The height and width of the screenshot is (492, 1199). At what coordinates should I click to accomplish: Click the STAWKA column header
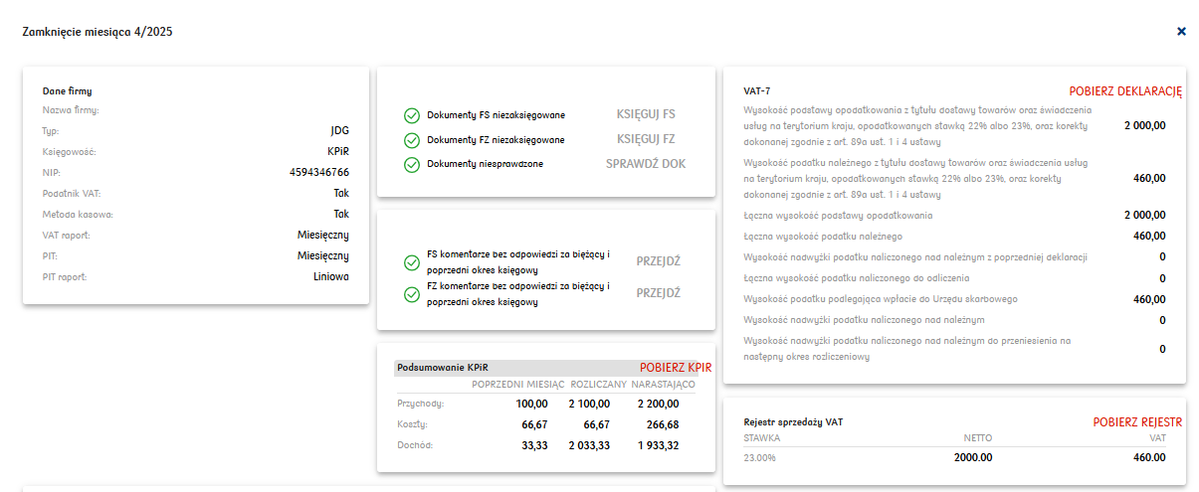coord(762,437)
